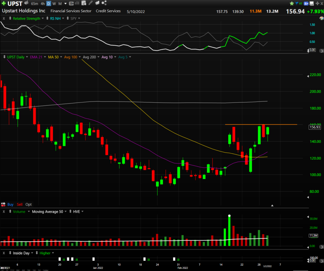324x271 pixels.
Task: Open the blue S dropdown button
Action: coord(306,4)
